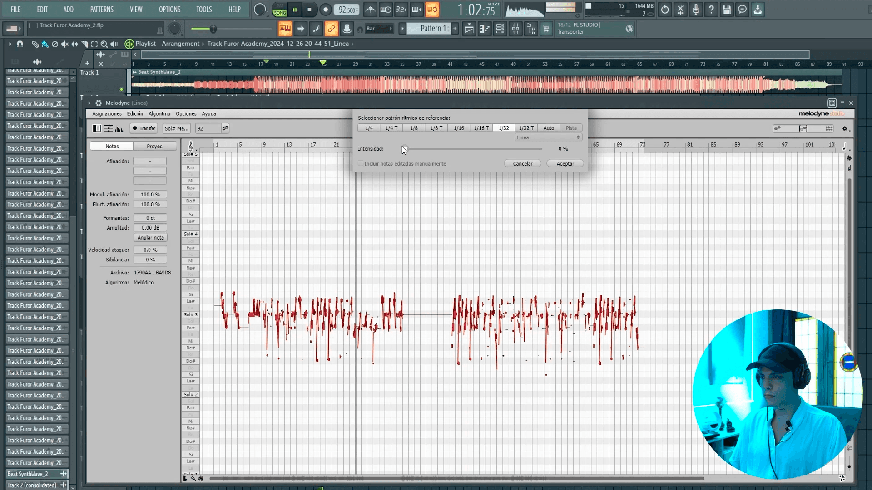
Task: Switch to the Proyec. tab
Action: [155, 147]
